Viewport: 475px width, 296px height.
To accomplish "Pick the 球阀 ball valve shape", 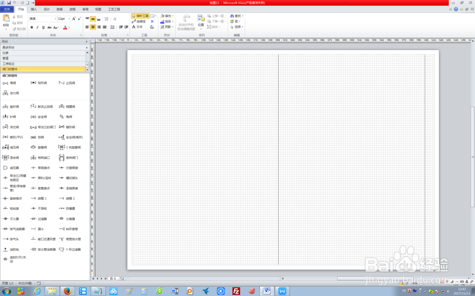I will pyautogui.click(x=38, y=137).
